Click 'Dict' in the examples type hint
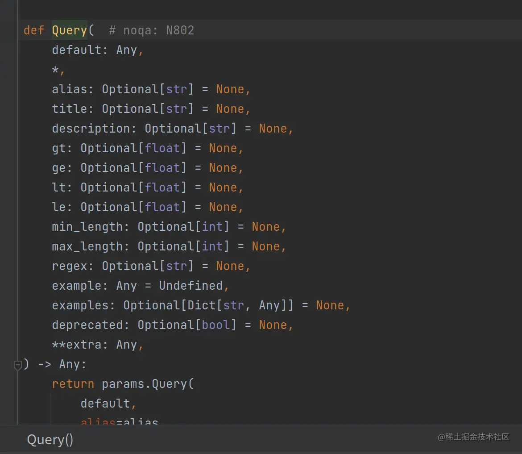Screen dimensions: 522x454 click(x=201, y=305)
